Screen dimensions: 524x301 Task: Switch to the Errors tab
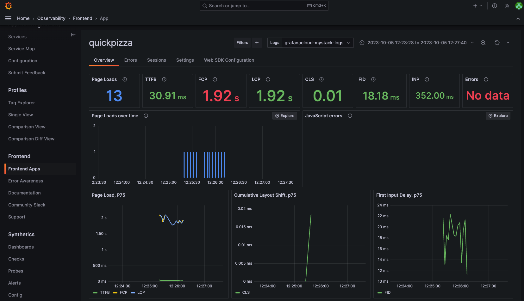pos(131,60)
